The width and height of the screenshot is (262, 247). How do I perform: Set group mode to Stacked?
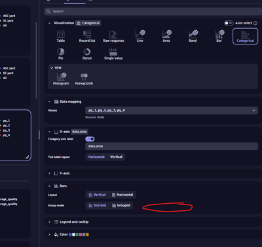point(98,205)
